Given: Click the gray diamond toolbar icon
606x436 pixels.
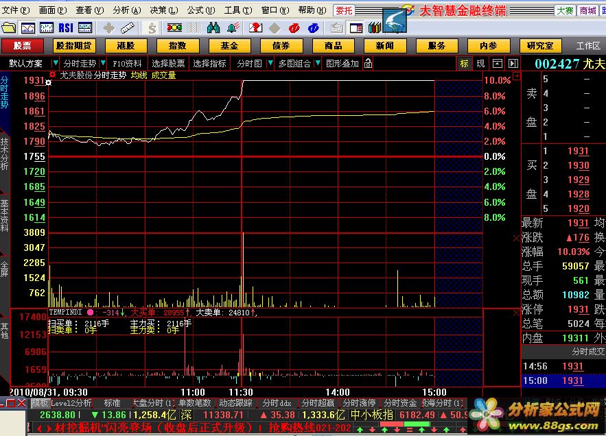Looking at the screenshot, I should pyautogui.click(x=275, y=28).
